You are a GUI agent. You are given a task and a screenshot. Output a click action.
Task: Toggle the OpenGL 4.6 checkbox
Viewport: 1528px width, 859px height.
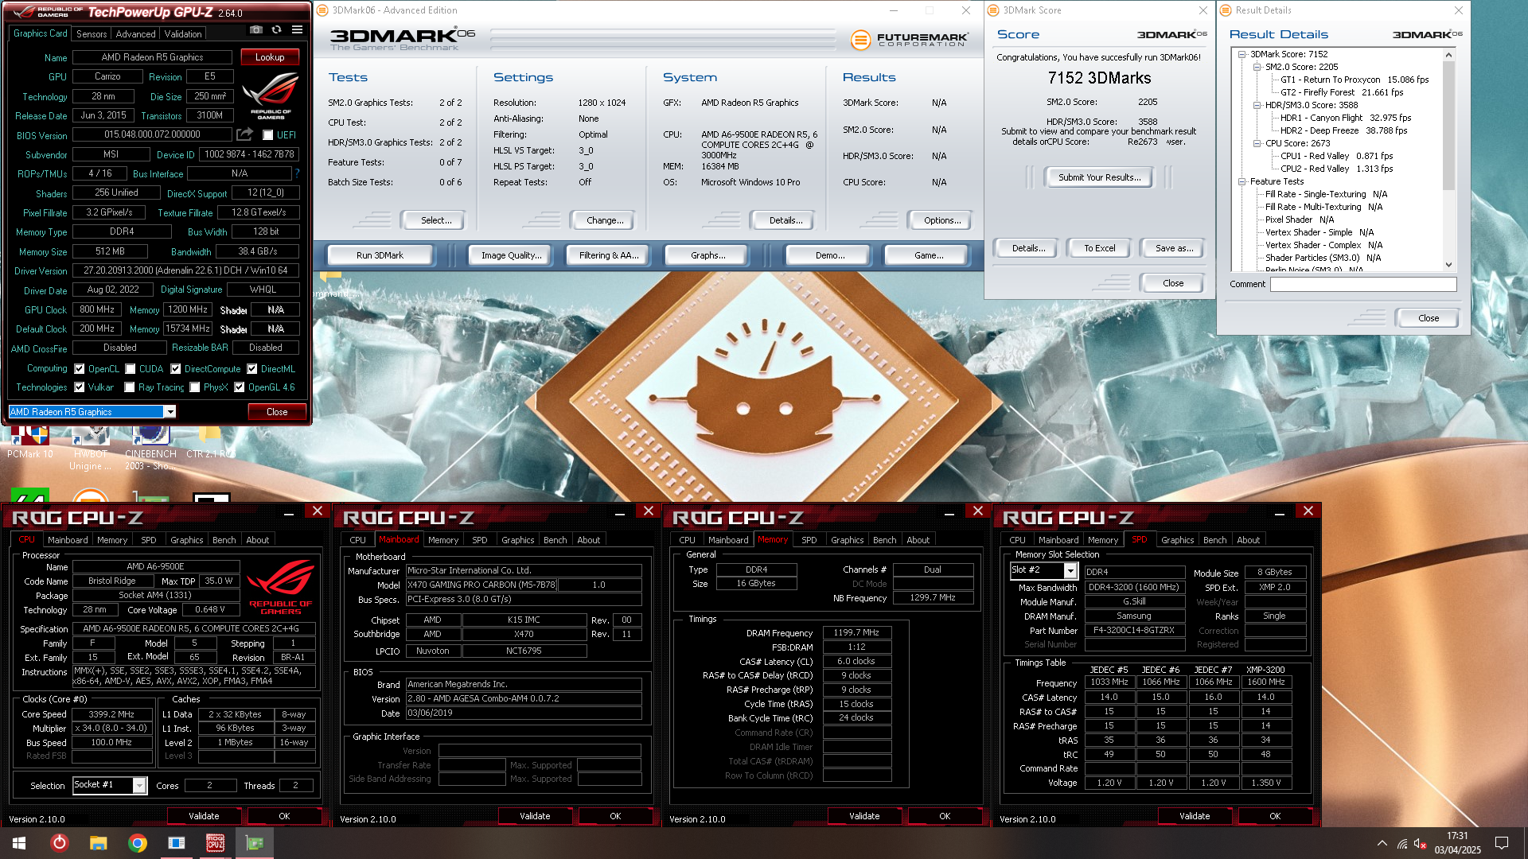240,387
